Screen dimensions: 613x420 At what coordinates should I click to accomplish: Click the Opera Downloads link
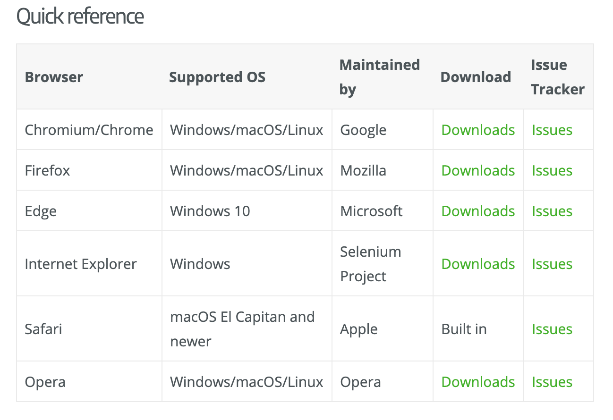[478, 382]
